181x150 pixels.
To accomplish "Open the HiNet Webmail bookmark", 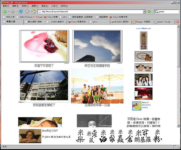I will click(x=25, y=17).
